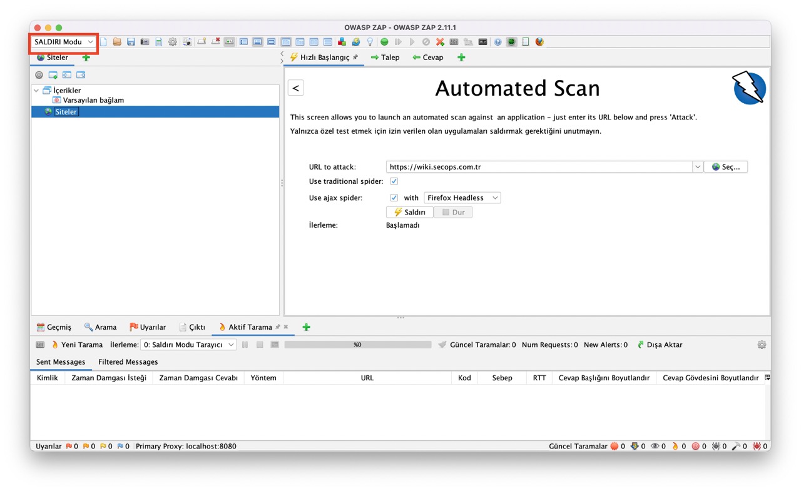Image resolution: width=801 pixels, height=491 pixels.
Task: Click the grey Drop request icon
Action: (426, 42)
